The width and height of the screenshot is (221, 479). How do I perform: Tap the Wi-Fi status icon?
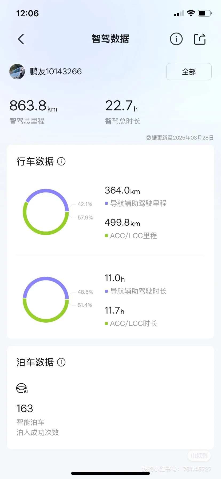point(191,13)
